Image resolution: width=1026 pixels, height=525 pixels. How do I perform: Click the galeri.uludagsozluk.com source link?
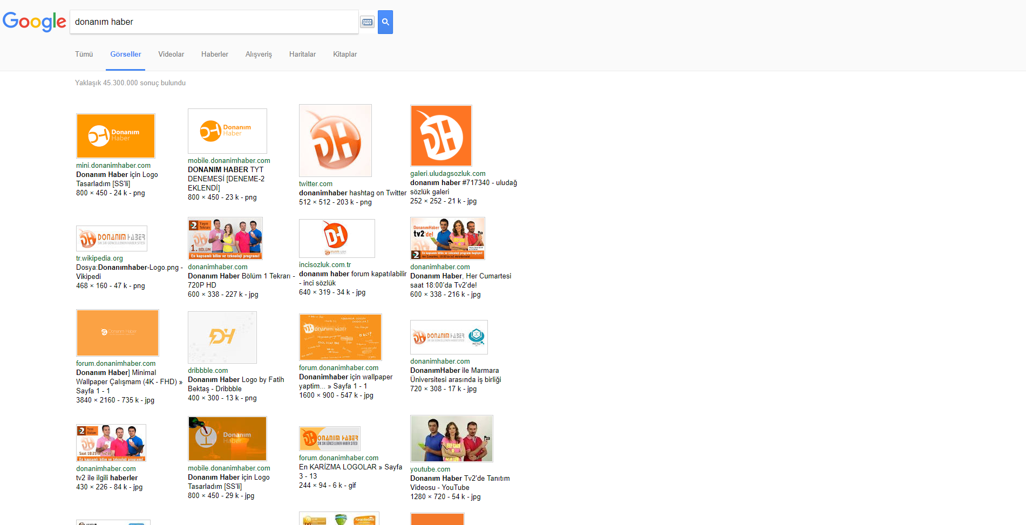point(448,174)
